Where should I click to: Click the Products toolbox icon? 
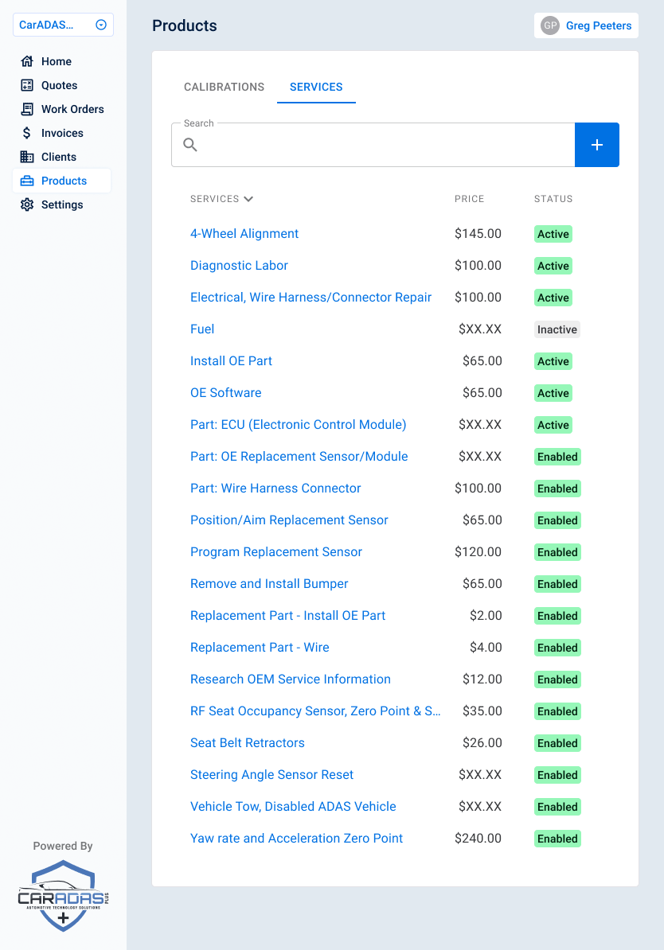point(27,181)
